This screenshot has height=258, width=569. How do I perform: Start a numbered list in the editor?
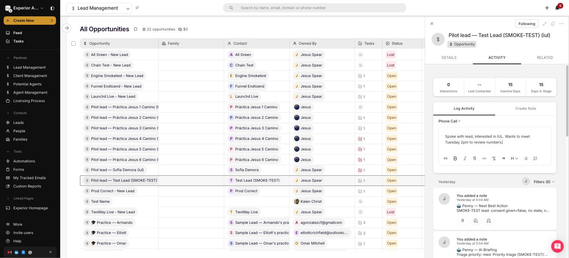tap(535, 158)
